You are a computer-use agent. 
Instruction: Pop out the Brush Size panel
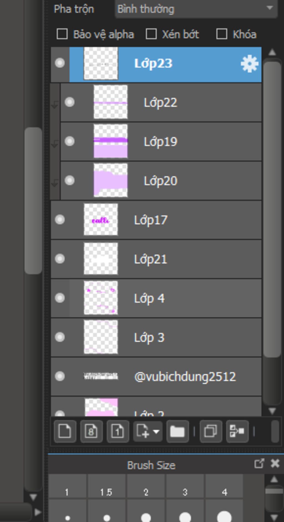259,463
